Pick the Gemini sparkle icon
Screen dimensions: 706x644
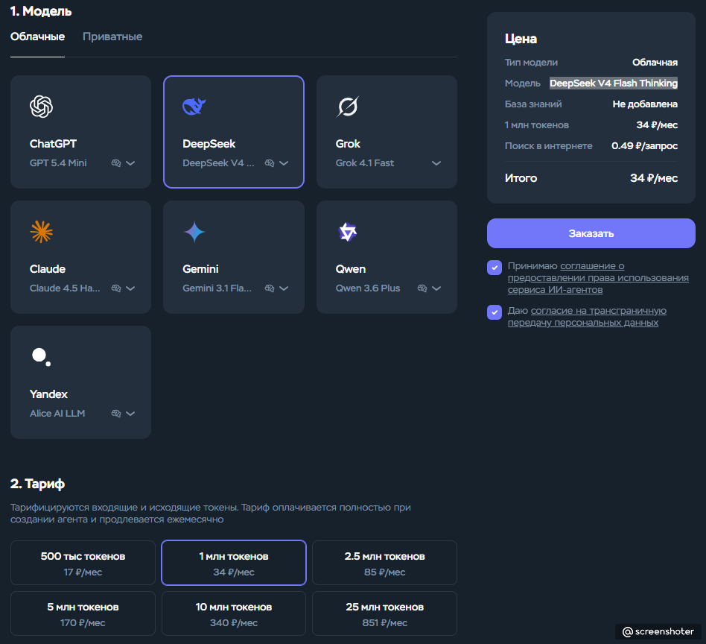[x=194, y=232]
